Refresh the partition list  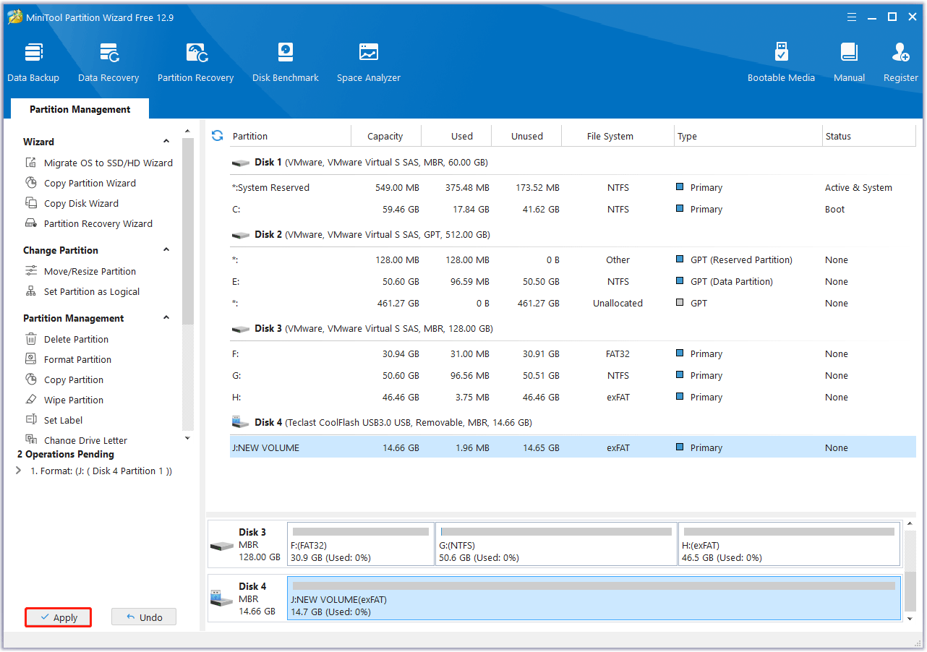[x=217, y=135]
